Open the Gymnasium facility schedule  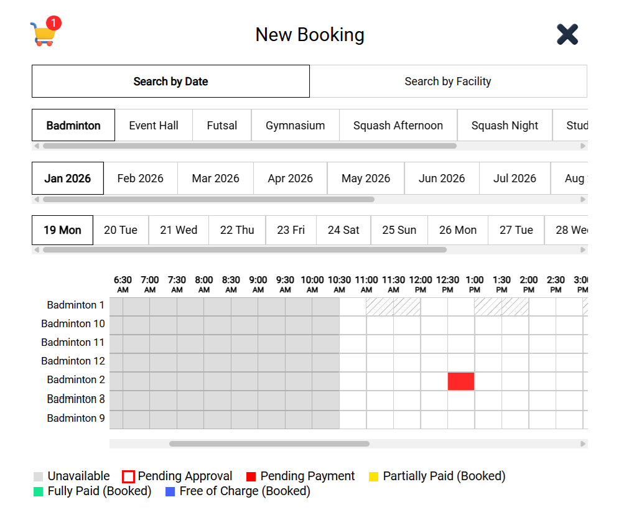coord(295,125)
